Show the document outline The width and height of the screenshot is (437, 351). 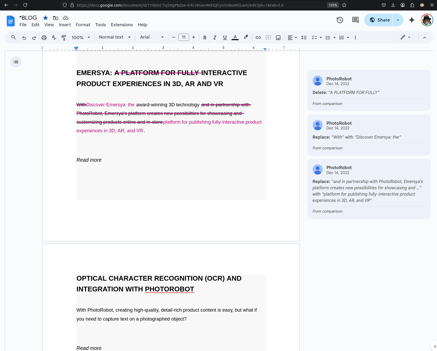[x=16, y=62]
